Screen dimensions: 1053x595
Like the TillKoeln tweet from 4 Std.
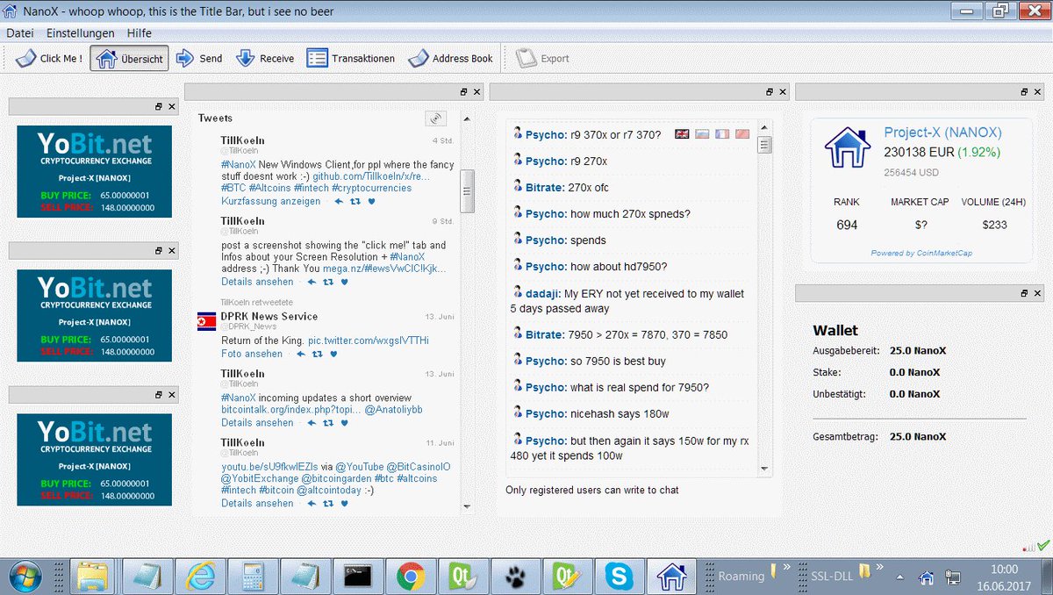[370, 201]
